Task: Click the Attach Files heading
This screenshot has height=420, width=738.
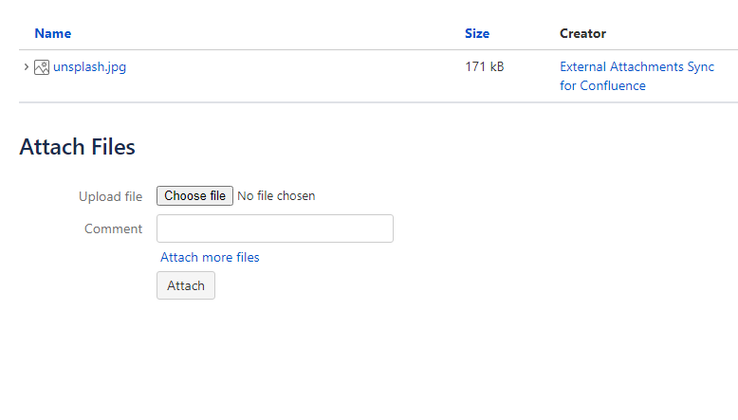Action: coord(77,147)
